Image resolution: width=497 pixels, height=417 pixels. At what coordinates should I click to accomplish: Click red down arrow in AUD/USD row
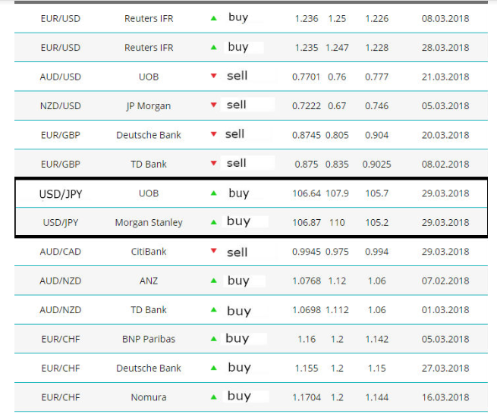(214, 76)
